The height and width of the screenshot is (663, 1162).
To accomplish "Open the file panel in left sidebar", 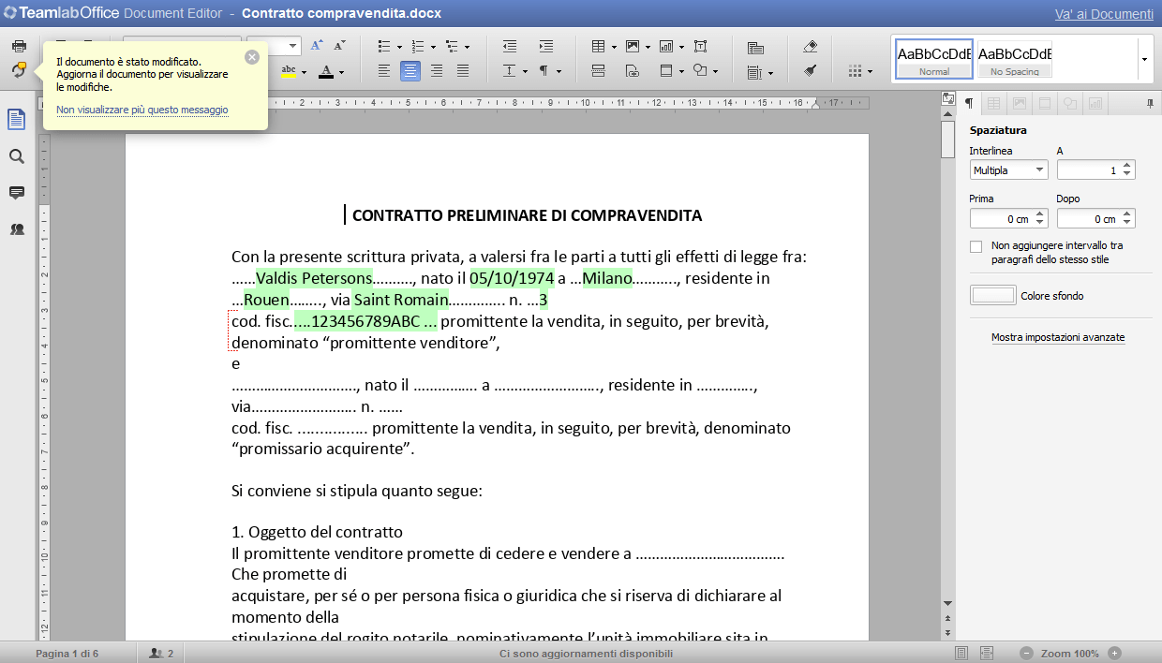I will pyautogui.click(x=17, y=119).
